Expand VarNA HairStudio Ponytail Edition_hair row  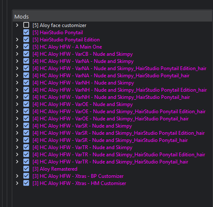(17, 68)
